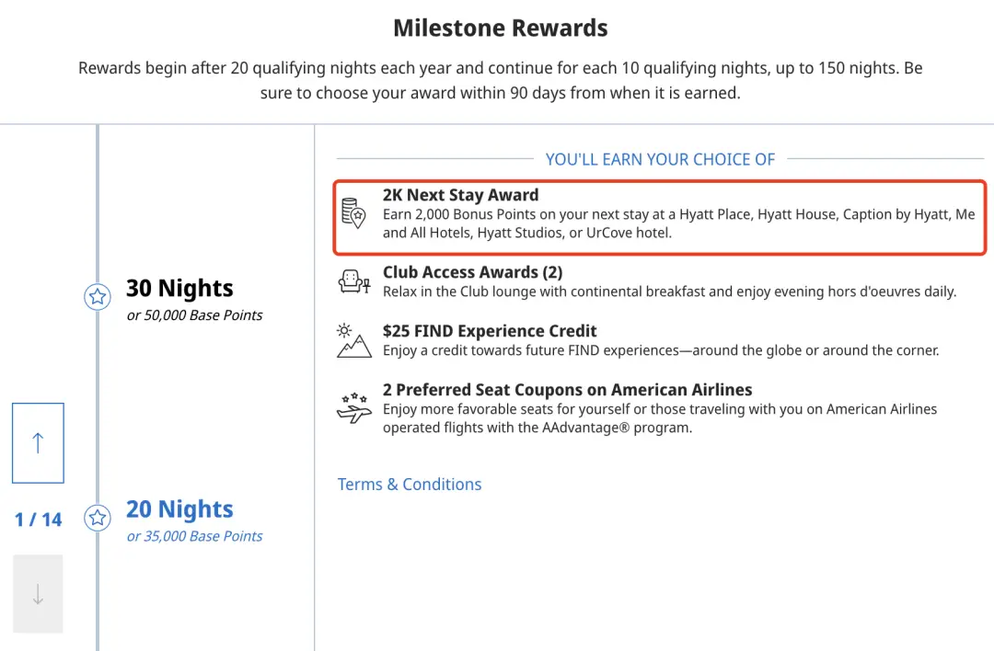Click the You'll Earn Your Choice Of header

coord(660,159)
